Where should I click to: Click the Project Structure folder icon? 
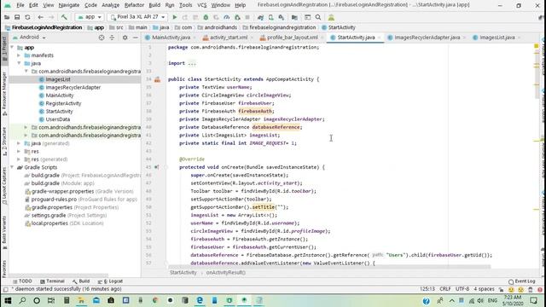294,17
